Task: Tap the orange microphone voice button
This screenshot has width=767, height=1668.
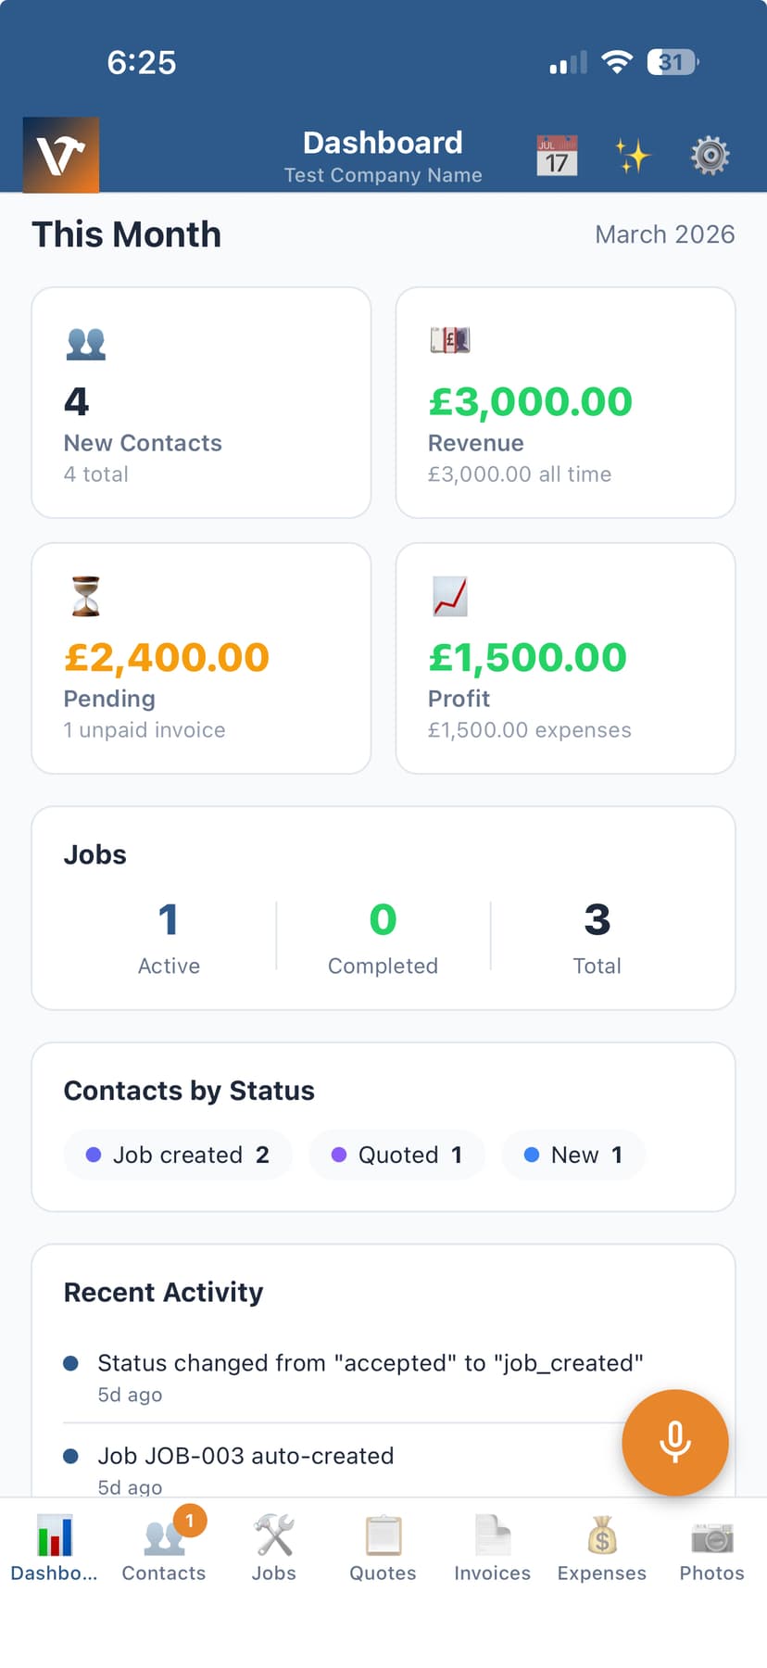Action: point(675,1442)
